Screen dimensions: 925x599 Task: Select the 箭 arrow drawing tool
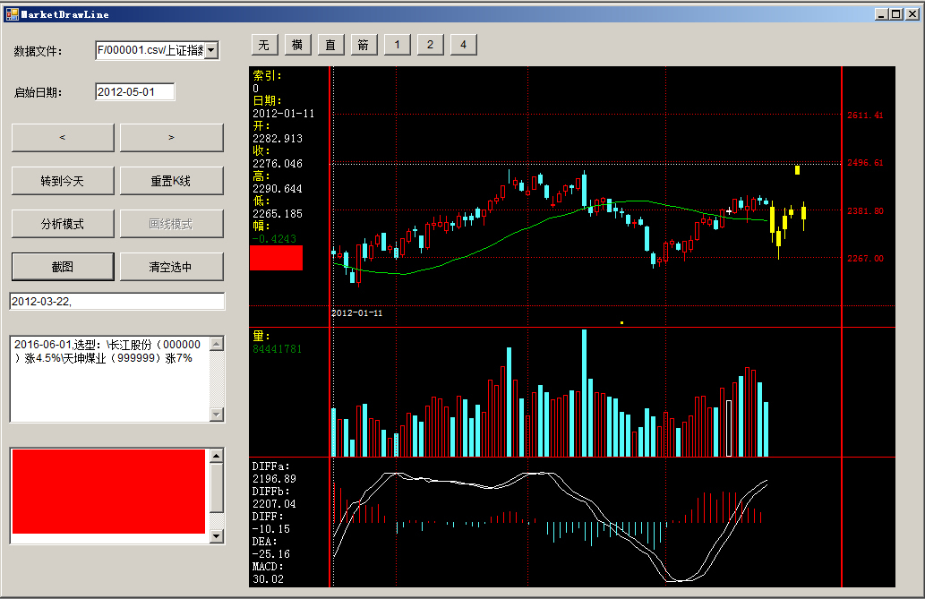click(364, 45)
